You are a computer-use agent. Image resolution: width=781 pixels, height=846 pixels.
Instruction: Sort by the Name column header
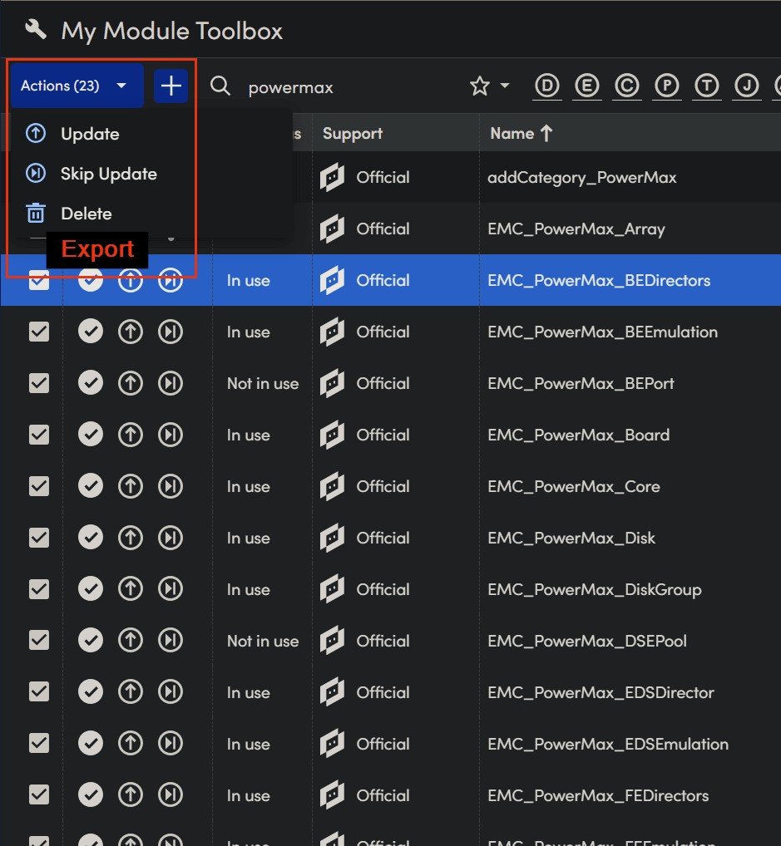coord(512,134)
